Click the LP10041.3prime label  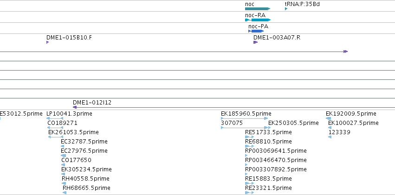tap(70, 114)
